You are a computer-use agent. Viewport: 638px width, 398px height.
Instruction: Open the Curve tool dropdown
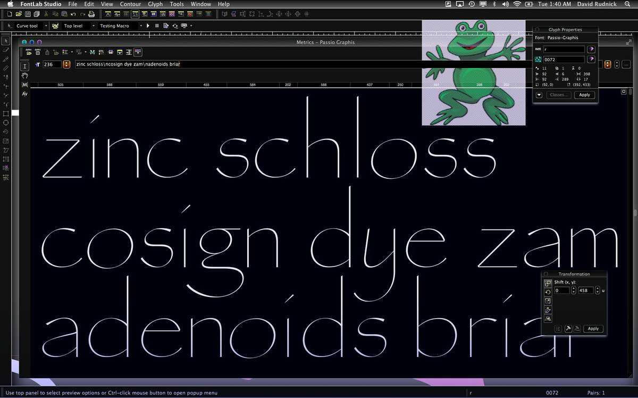(46, 26)
